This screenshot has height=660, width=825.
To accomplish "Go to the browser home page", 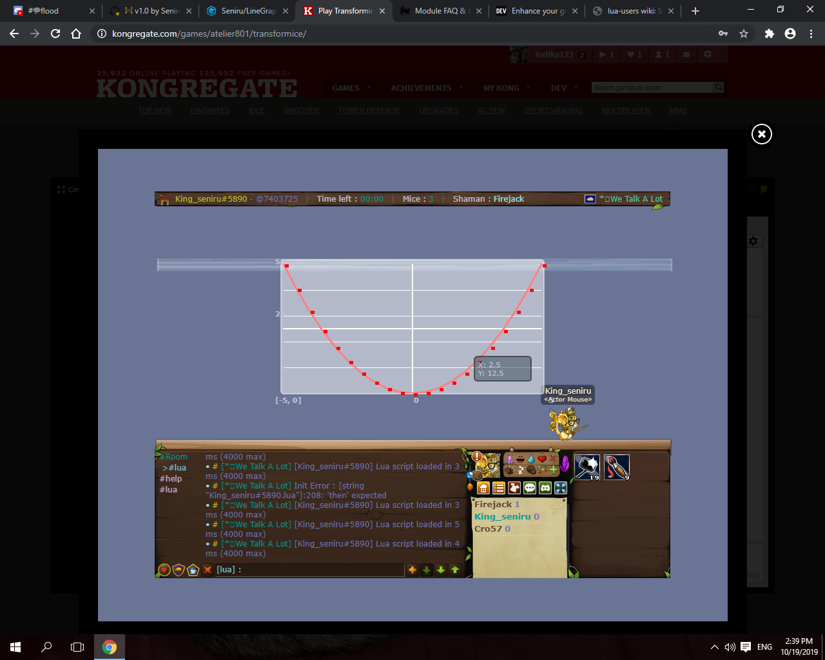I will coord(76,34).
